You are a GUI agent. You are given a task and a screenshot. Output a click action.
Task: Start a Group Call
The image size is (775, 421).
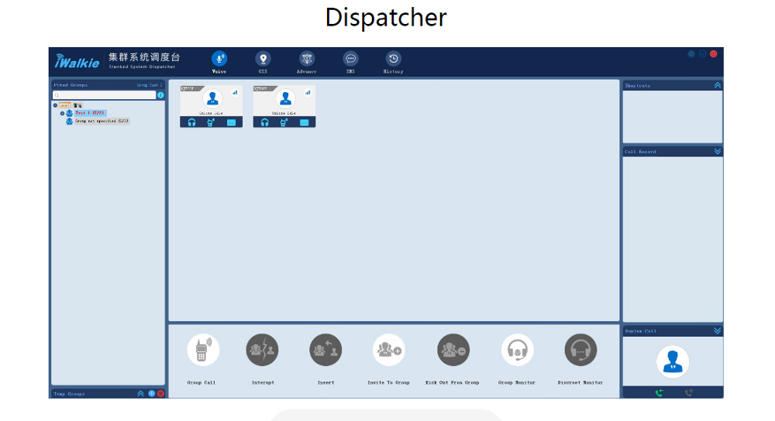pyautogui.click(x=202, y=350)
